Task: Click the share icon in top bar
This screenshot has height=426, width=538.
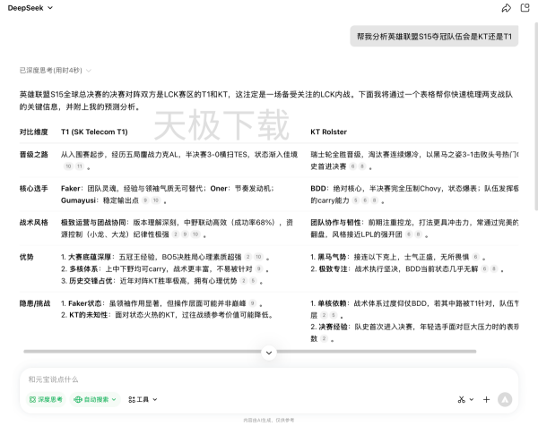Action: (x=507, y=8)
